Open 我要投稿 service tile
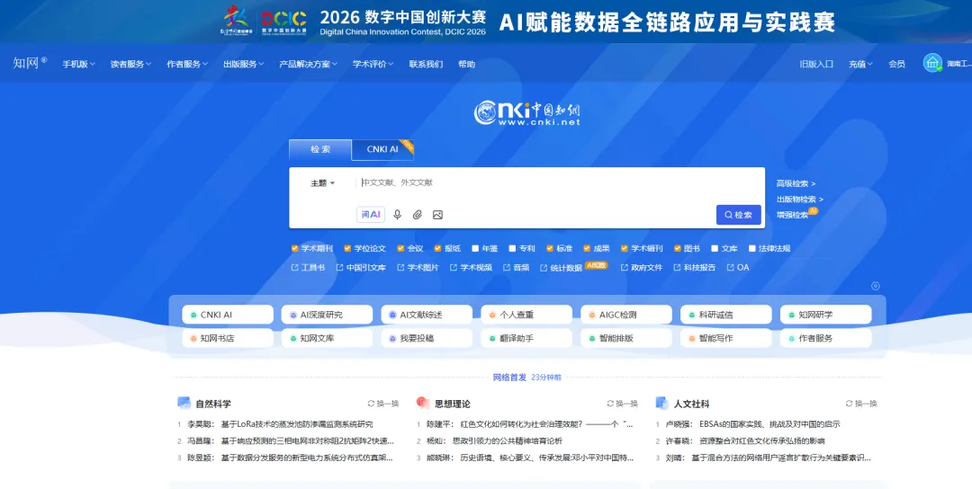 click(427, 338)
